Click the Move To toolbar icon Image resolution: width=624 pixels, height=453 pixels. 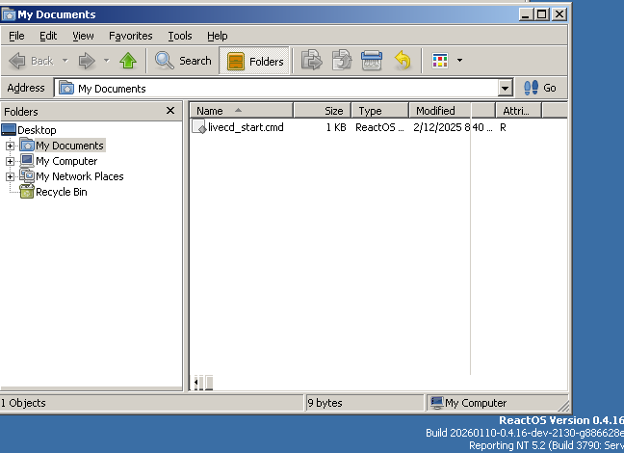click(311, 61)
